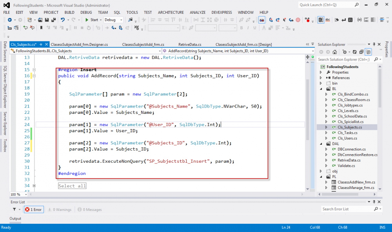Open the Server Explorer side tab
This screenshot has width=392, height=232.
pyautogui.click(x=5, y=124)
